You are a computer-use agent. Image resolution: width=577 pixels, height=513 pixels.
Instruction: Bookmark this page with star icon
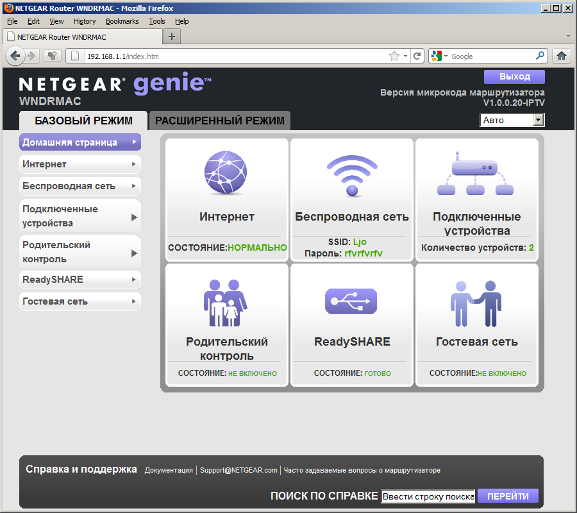pyautogui.click(x=394, y=56)
